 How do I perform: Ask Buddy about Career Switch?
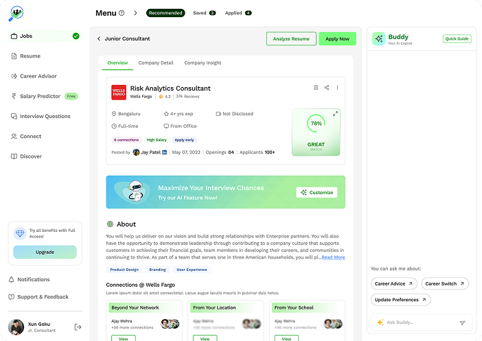pyautogui.click(x=445, y=283)
